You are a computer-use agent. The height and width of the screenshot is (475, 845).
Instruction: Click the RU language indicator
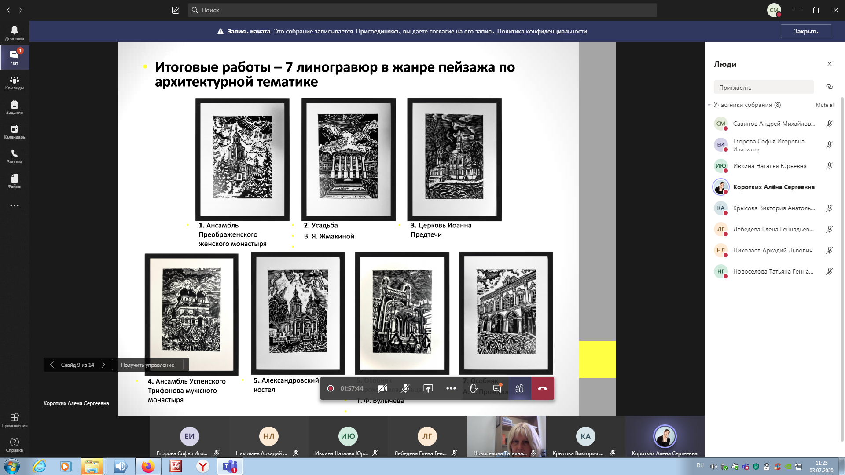[x=700, y=465]
